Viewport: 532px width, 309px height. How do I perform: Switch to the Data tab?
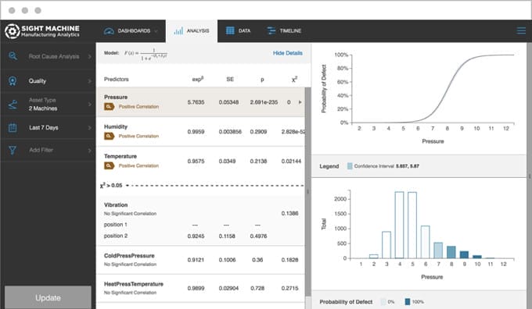point(238,30)
